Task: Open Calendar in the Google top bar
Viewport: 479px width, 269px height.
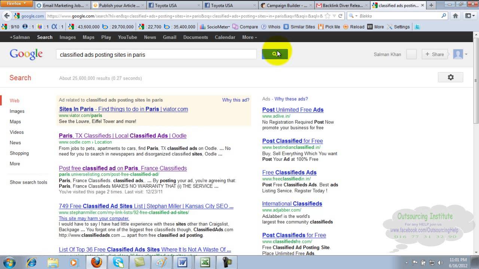Action: (225, 37)
